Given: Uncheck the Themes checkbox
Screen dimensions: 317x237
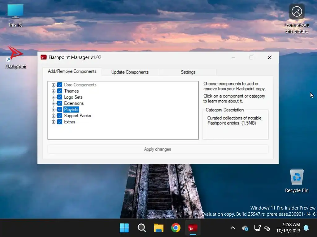Looking at the screenshot, I should pyautogui.click(x=60, y=91).
